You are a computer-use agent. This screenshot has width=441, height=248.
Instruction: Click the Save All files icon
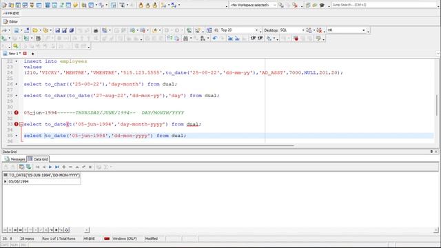pos(72,30)
